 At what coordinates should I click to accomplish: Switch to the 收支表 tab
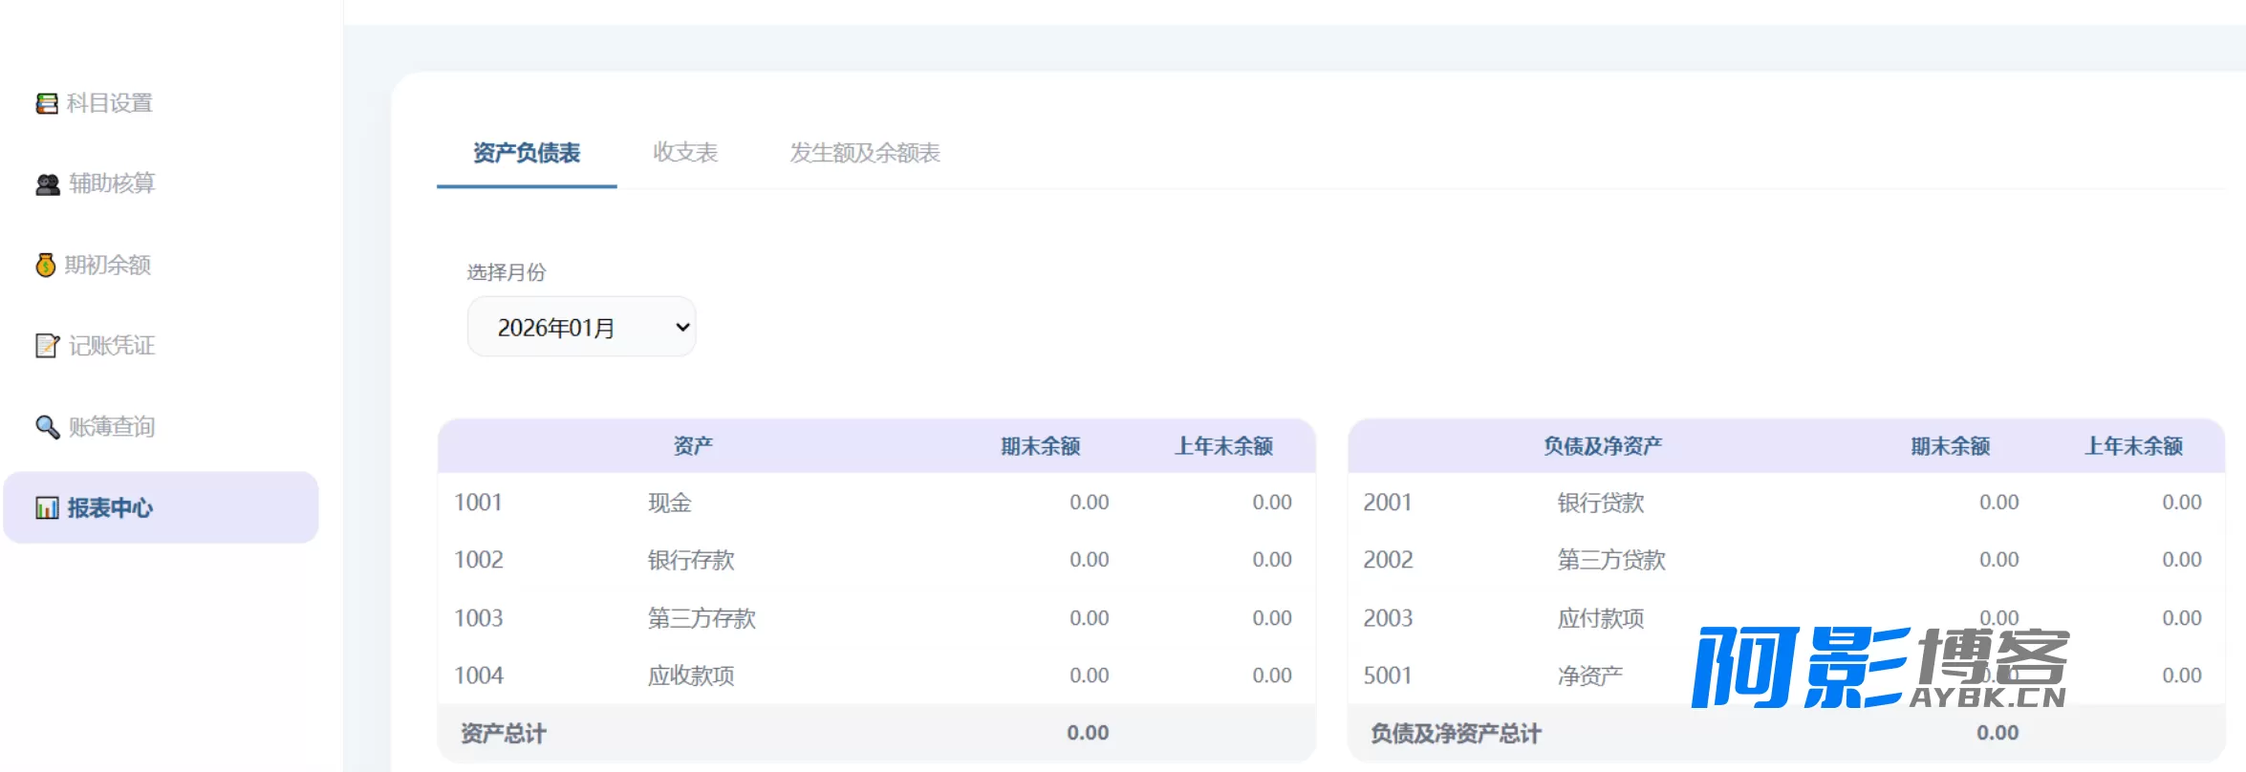click(685, 153)
